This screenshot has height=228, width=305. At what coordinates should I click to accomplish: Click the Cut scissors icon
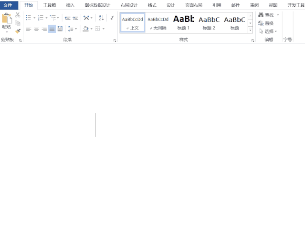point(18,15)
